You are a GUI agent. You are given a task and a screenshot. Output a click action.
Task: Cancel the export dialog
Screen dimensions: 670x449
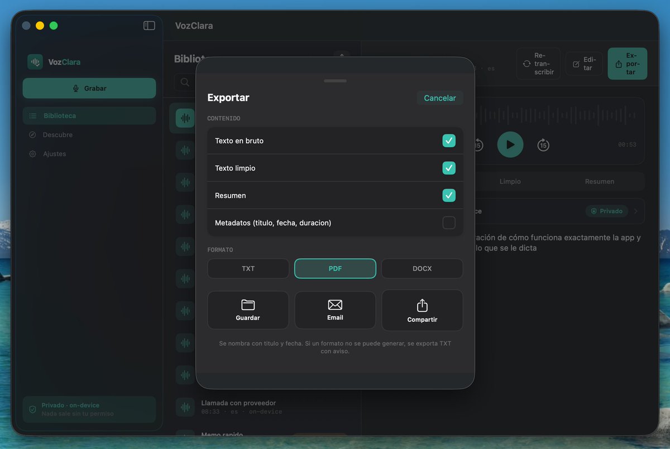click(440, 98)
